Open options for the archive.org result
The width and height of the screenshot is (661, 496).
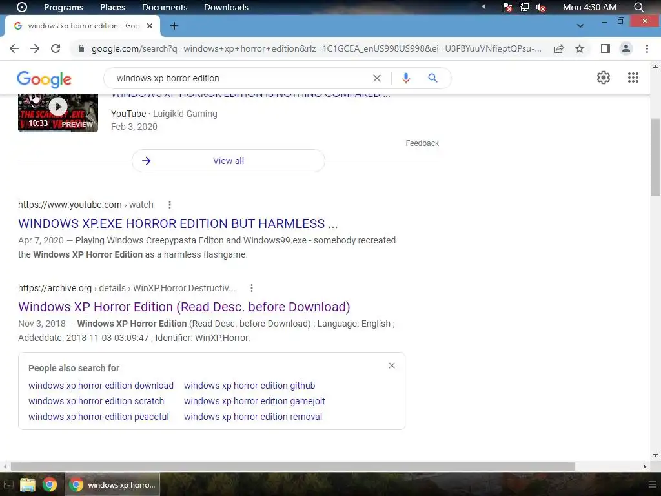click(x=251, y=288)
